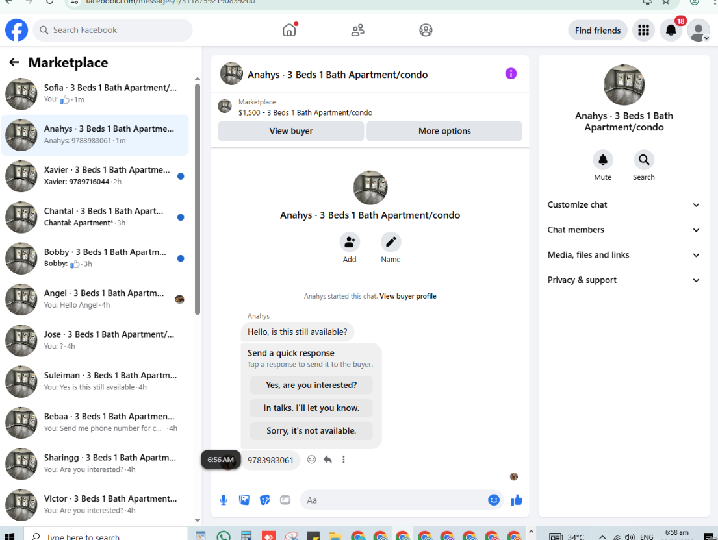This screenshot has width=718, height=540.
Task: Open File Explorer from the taskbar
Action: (x=336, y=536)
